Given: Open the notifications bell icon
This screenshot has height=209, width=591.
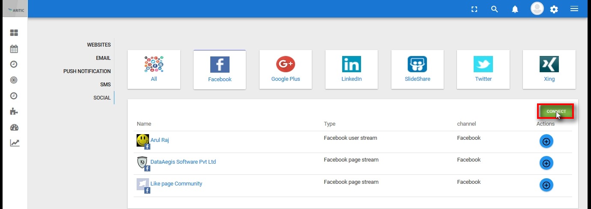Looking at the screenshot, I should point(515,9).
